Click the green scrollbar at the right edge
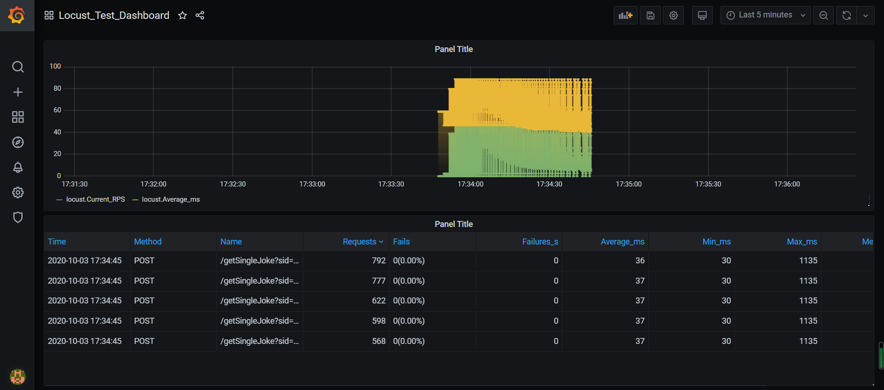 tap(881, 355)
